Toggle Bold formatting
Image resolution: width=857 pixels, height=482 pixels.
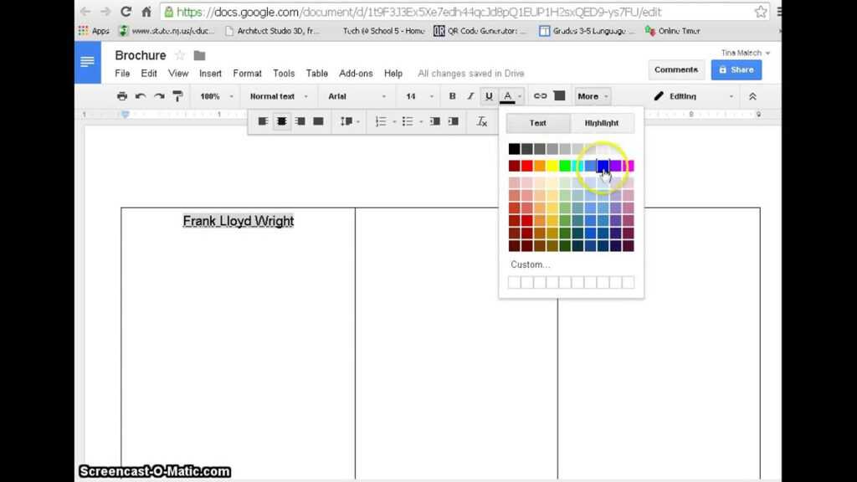(x=452, y=96)
